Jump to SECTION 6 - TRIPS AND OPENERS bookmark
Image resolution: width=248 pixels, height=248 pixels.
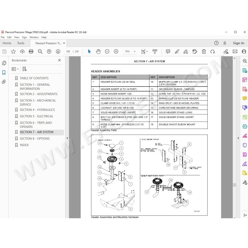click(36, 125)
